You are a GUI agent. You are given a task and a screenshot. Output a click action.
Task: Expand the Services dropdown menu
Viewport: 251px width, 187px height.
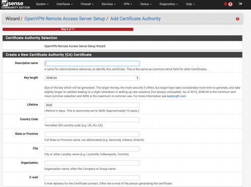[x=108, y=4]
